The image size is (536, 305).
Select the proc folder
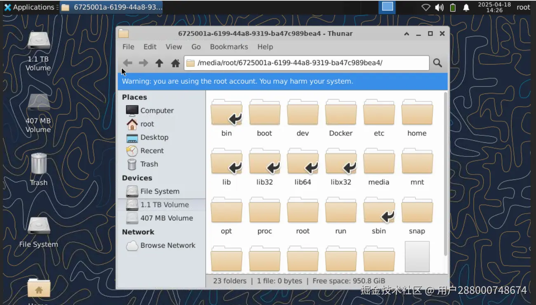(265, 216)
